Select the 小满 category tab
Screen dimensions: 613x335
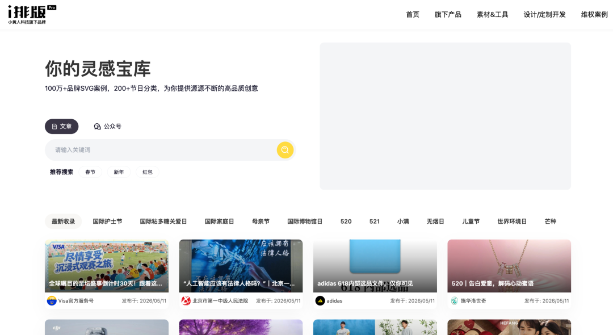[403, 221]
